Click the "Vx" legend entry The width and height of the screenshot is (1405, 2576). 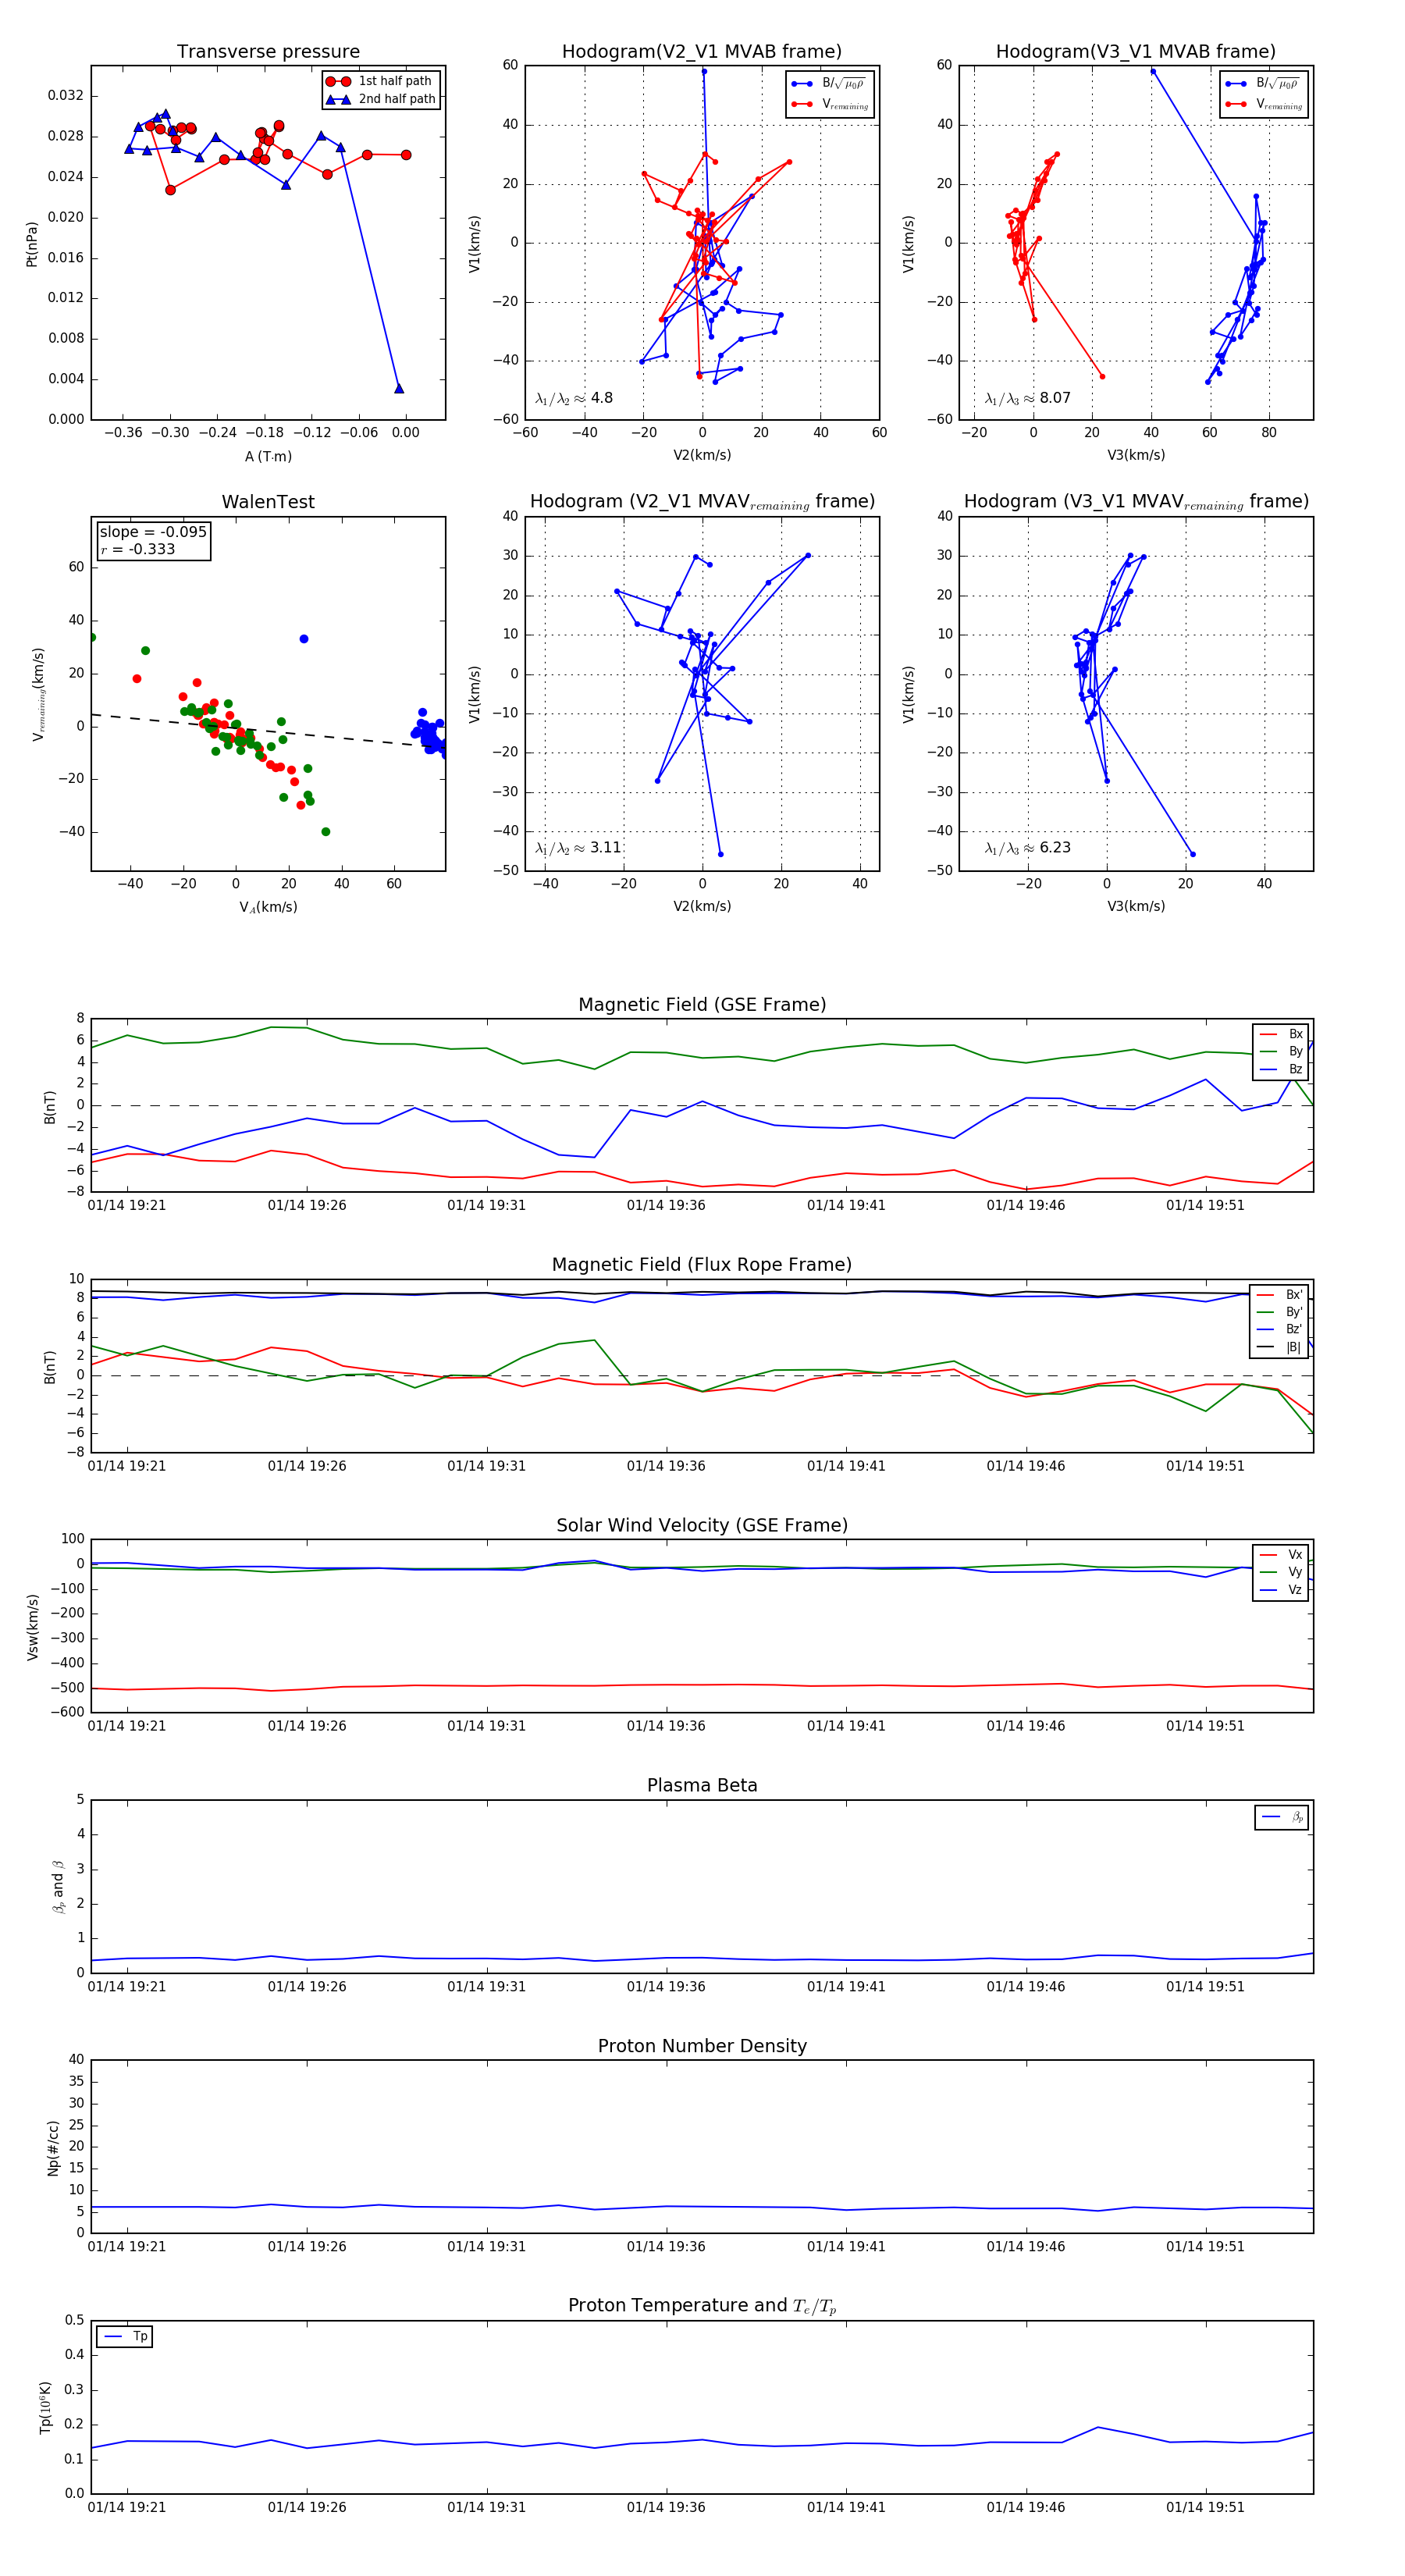pos(1281,1555)
